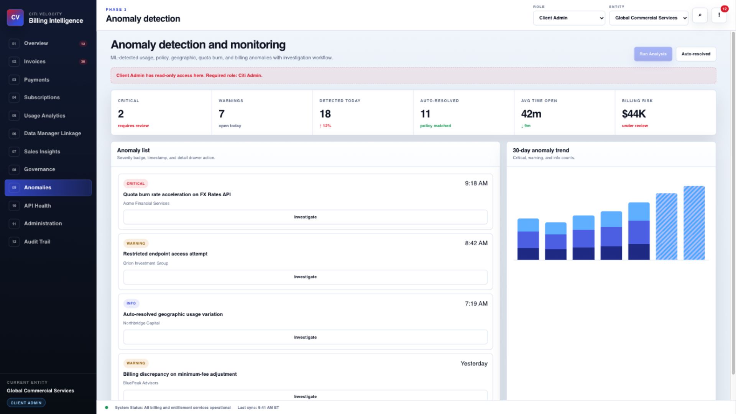Screen dimensions: 736x414
Task: Click the 9:18 AM timestamp
Action: click(x=476, y=184)
